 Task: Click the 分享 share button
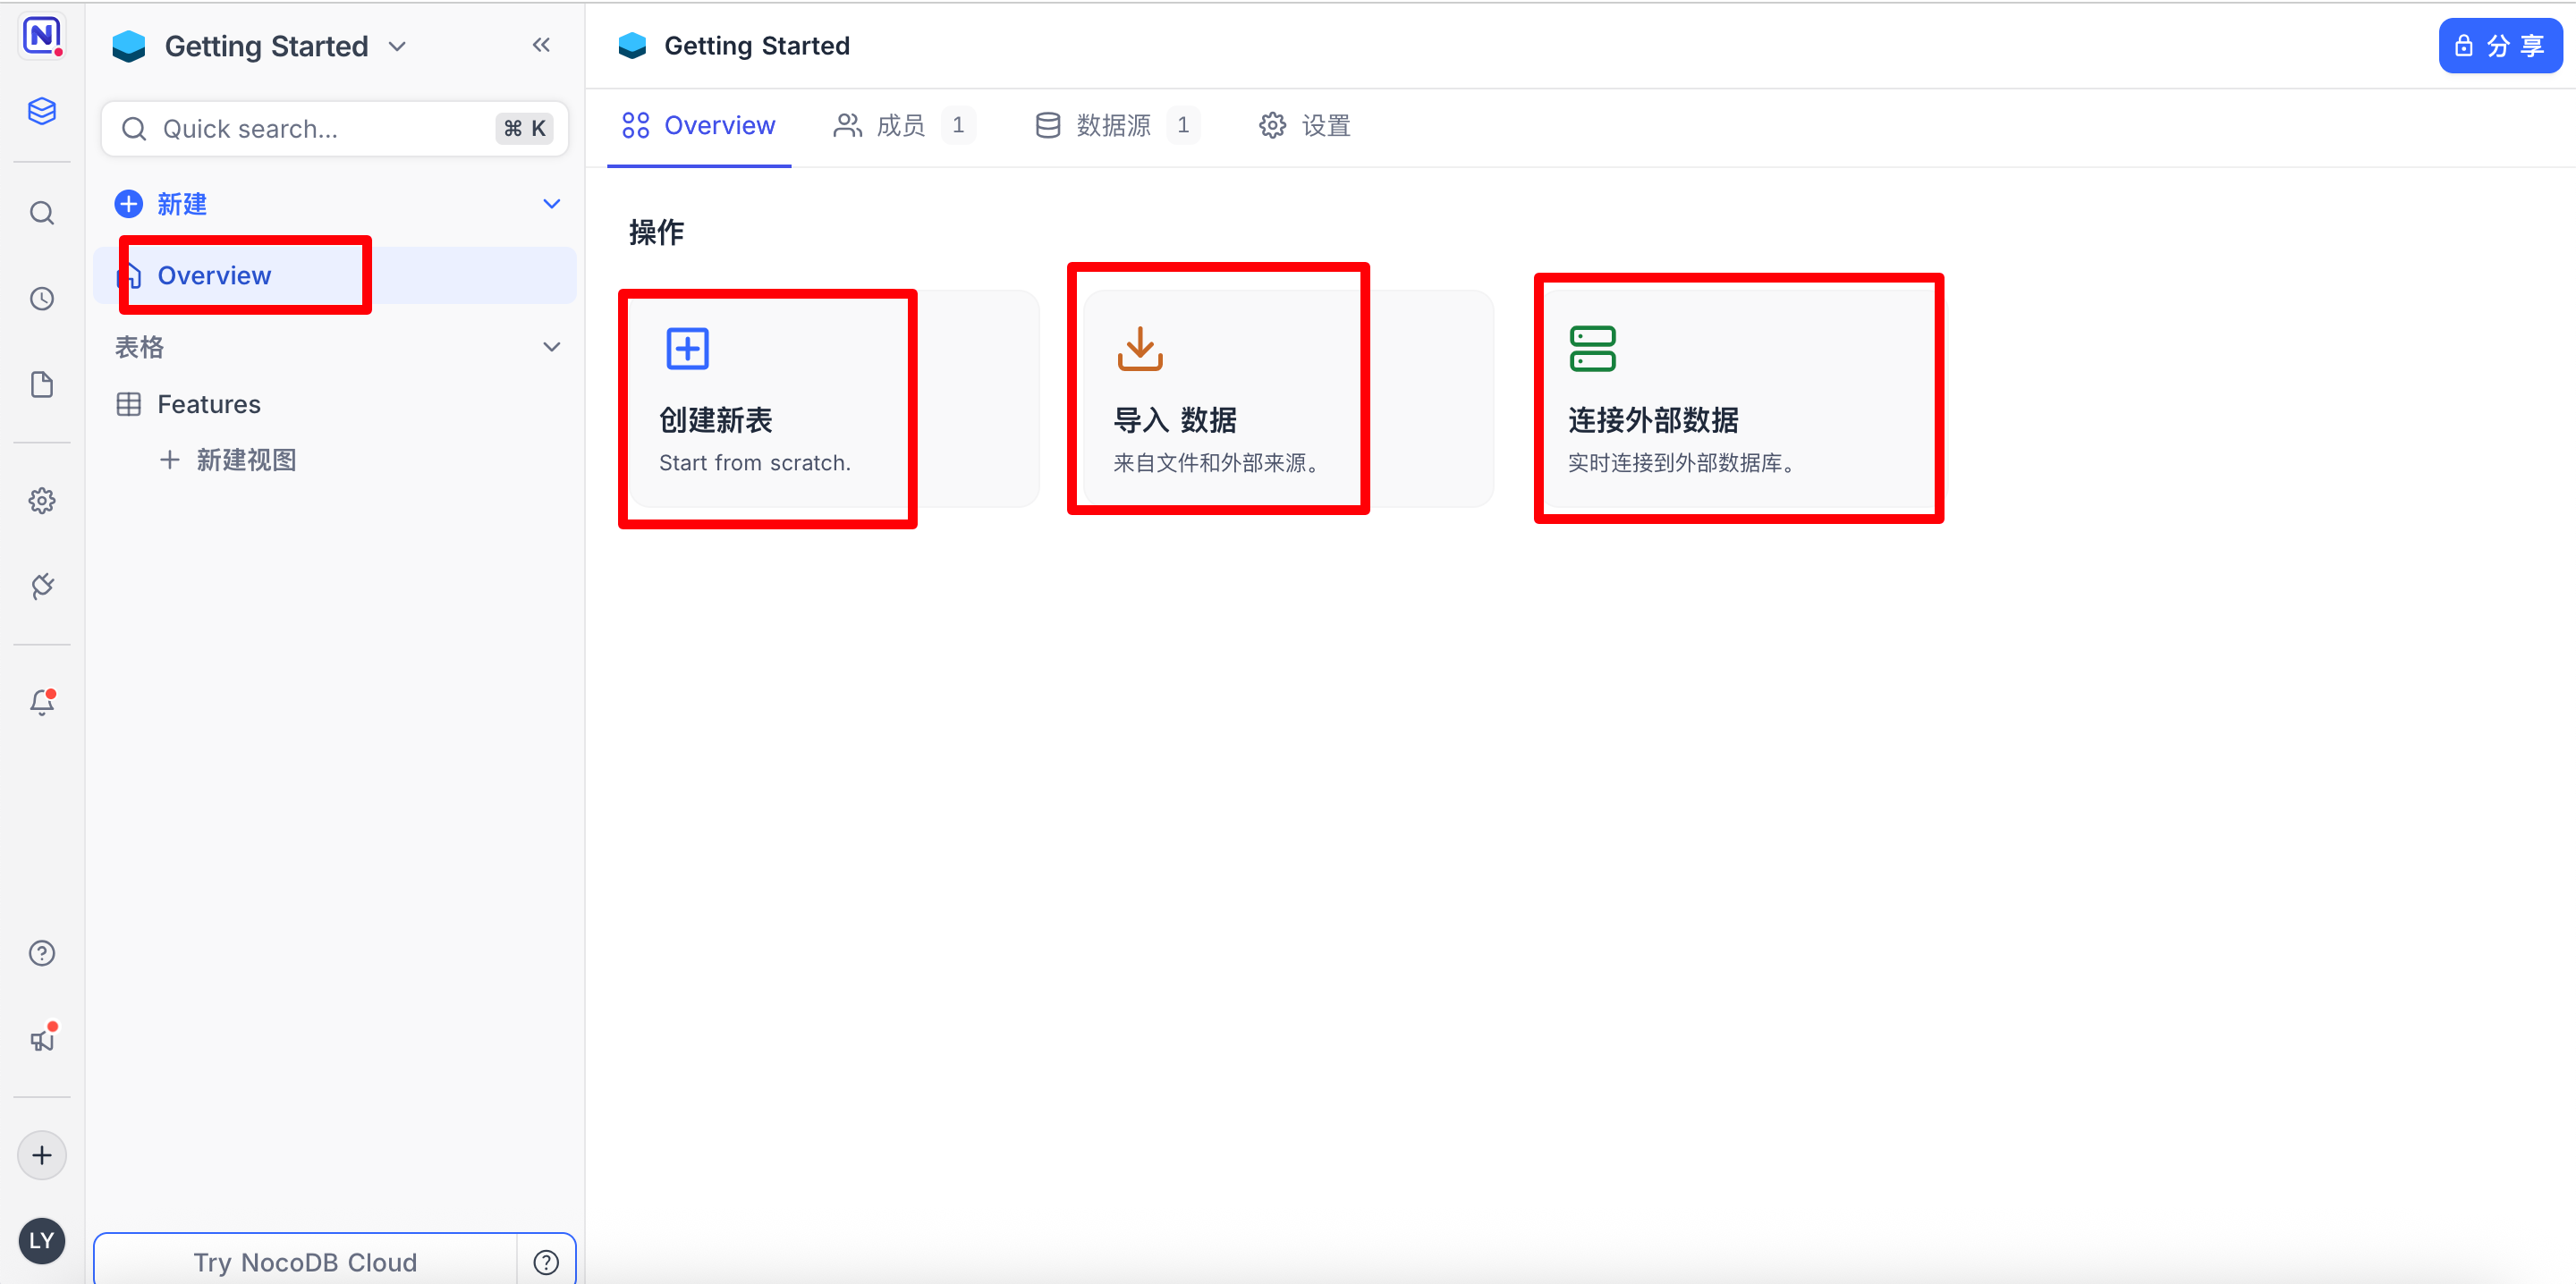tap(2499, 46)
